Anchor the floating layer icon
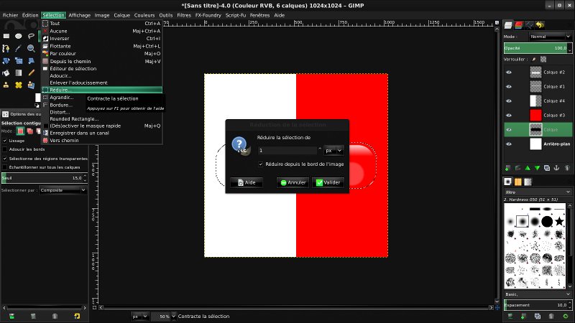The width and height of the screenshot is (575, 323). (x=556, y=168)
